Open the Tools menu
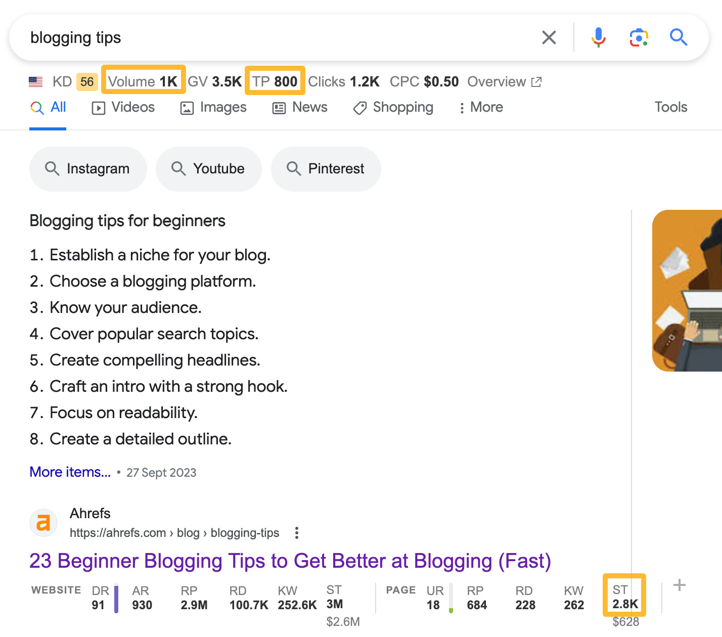The image size is (722, 637). tap(670, 107)
